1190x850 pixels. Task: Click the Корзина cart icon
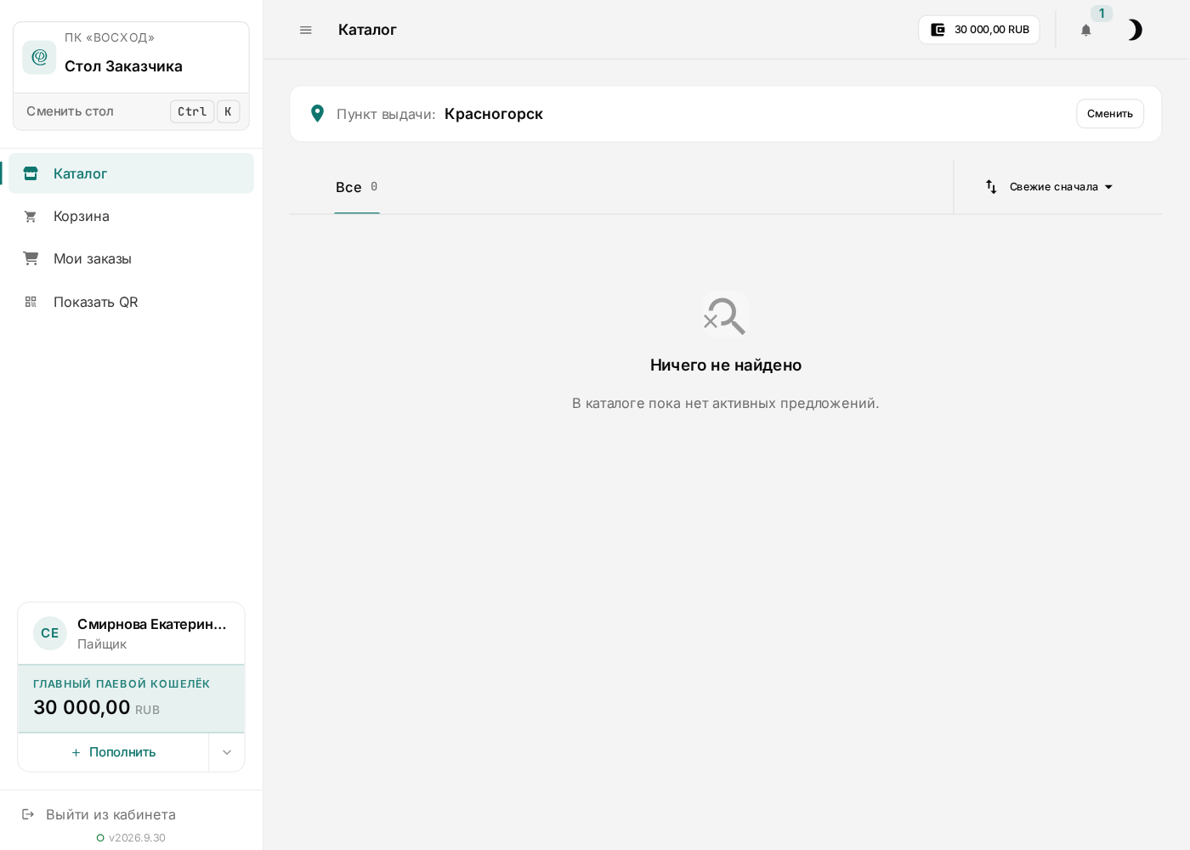[x=31, y=217]
